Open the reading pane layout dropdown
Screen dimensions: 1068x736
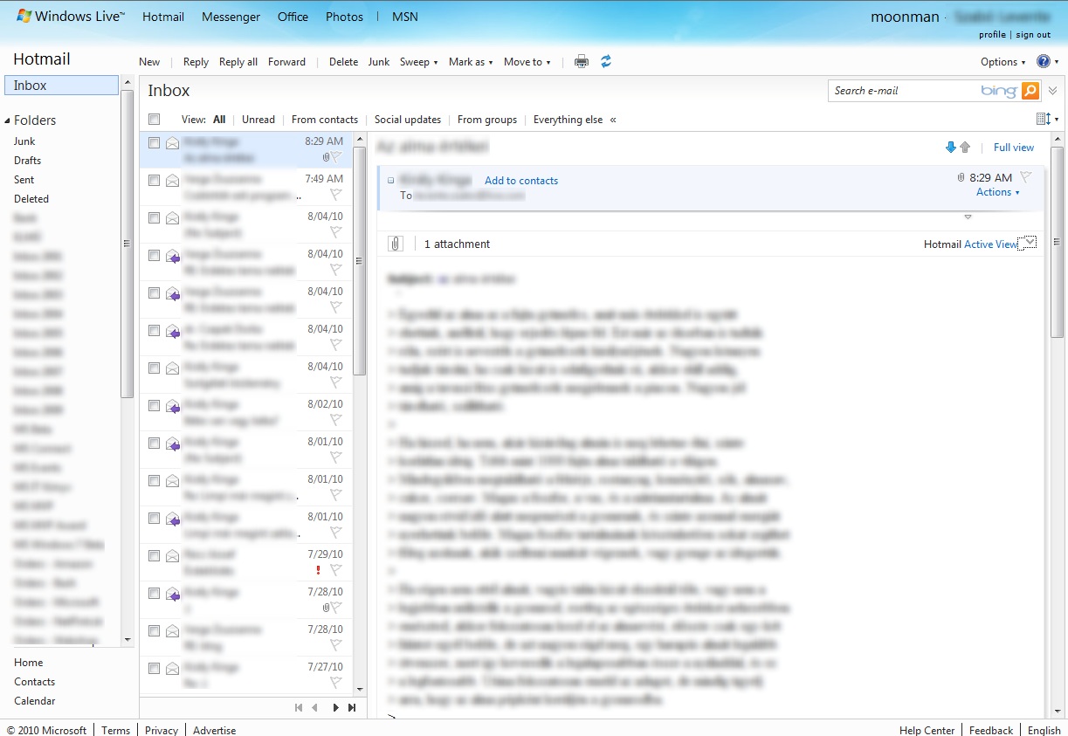(1047, 119)
